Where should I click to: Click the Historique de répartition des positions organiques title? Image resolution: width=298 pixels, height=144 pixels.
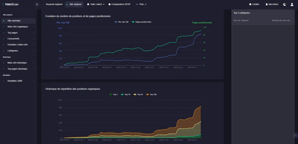(x=73, y=89)
